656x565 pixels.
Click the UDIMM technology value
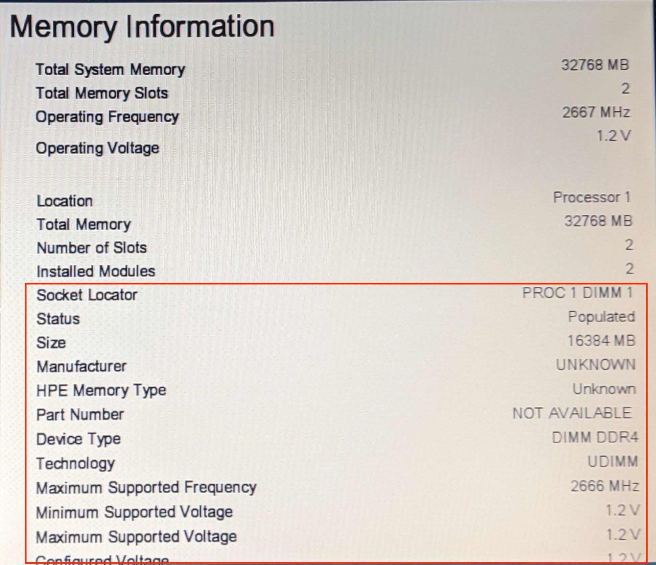coord(612,462)
